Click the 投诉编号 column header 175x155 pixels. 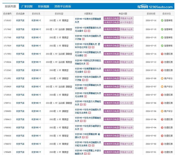point(7,14)
